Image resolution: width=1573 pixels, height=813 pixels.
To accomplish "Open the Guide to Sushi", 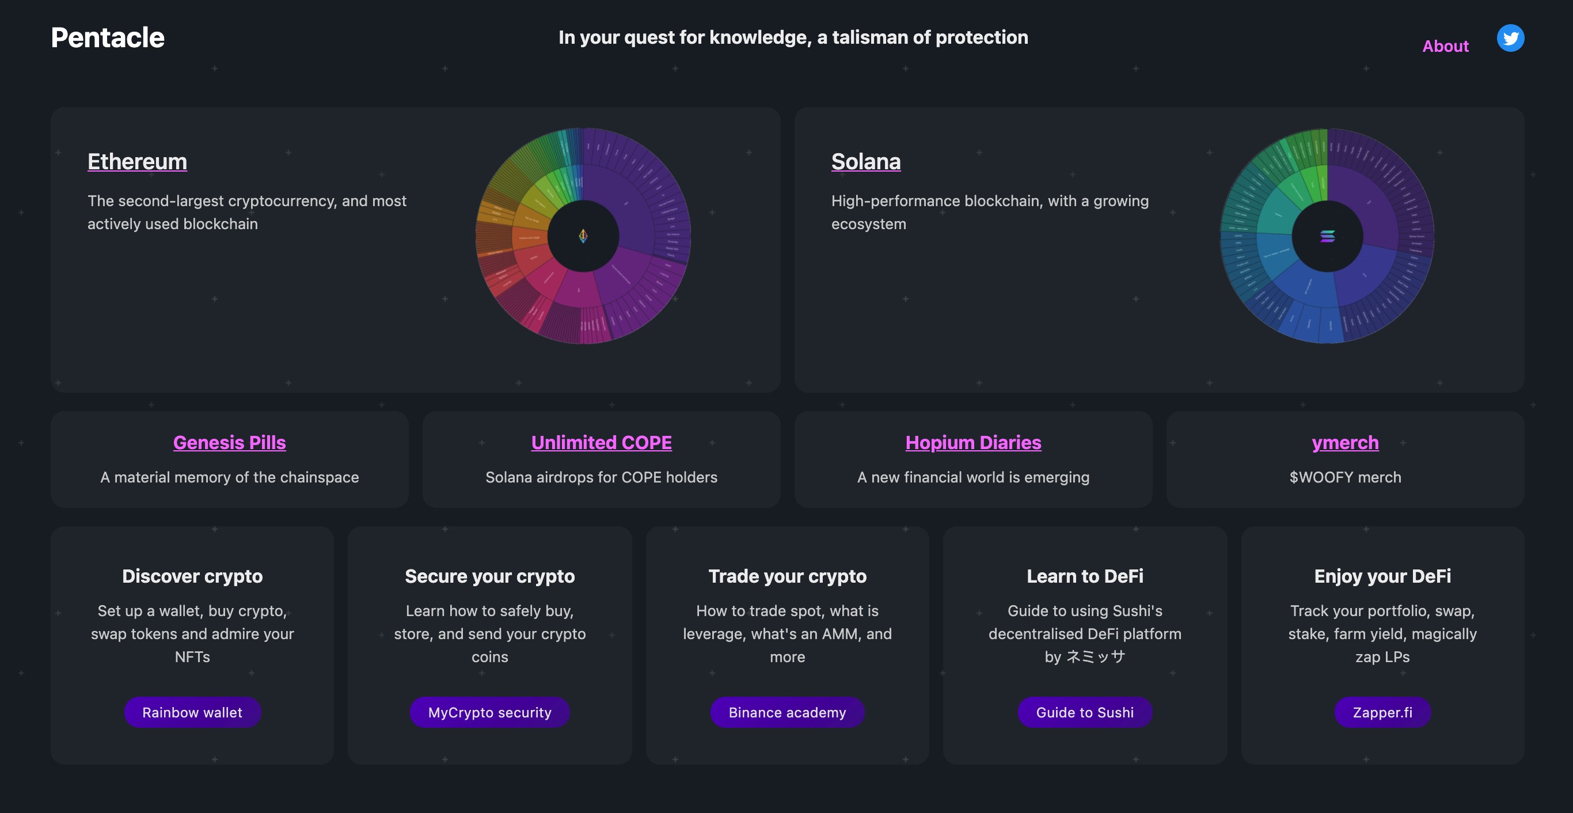I will [1085, 712].
